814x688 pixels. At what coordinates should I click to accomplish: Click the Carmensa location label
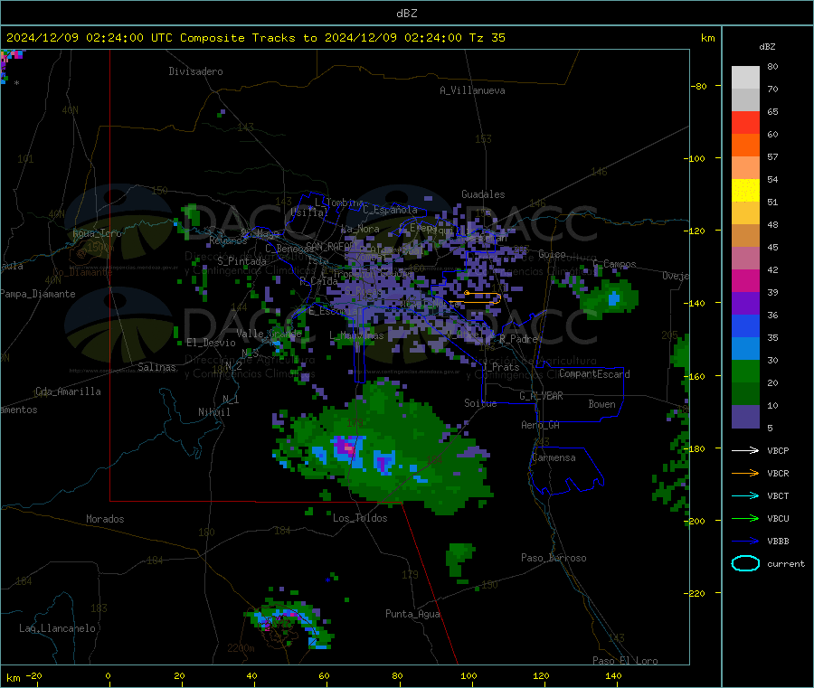554,457
